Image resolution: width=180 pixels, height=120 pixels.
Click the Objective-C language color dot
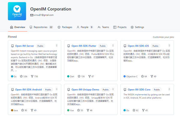coord(124,76)
